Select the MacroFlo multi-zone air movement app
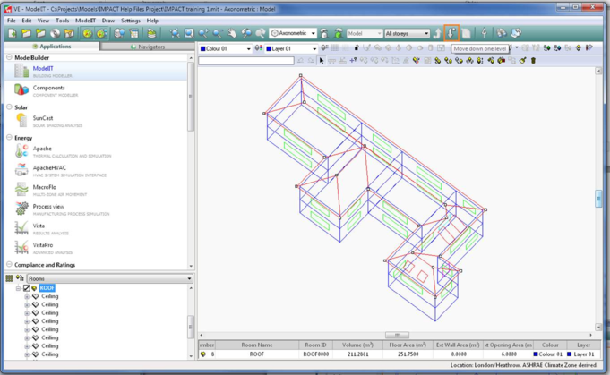This screenshot has height=375, width=610. (45, 189)
